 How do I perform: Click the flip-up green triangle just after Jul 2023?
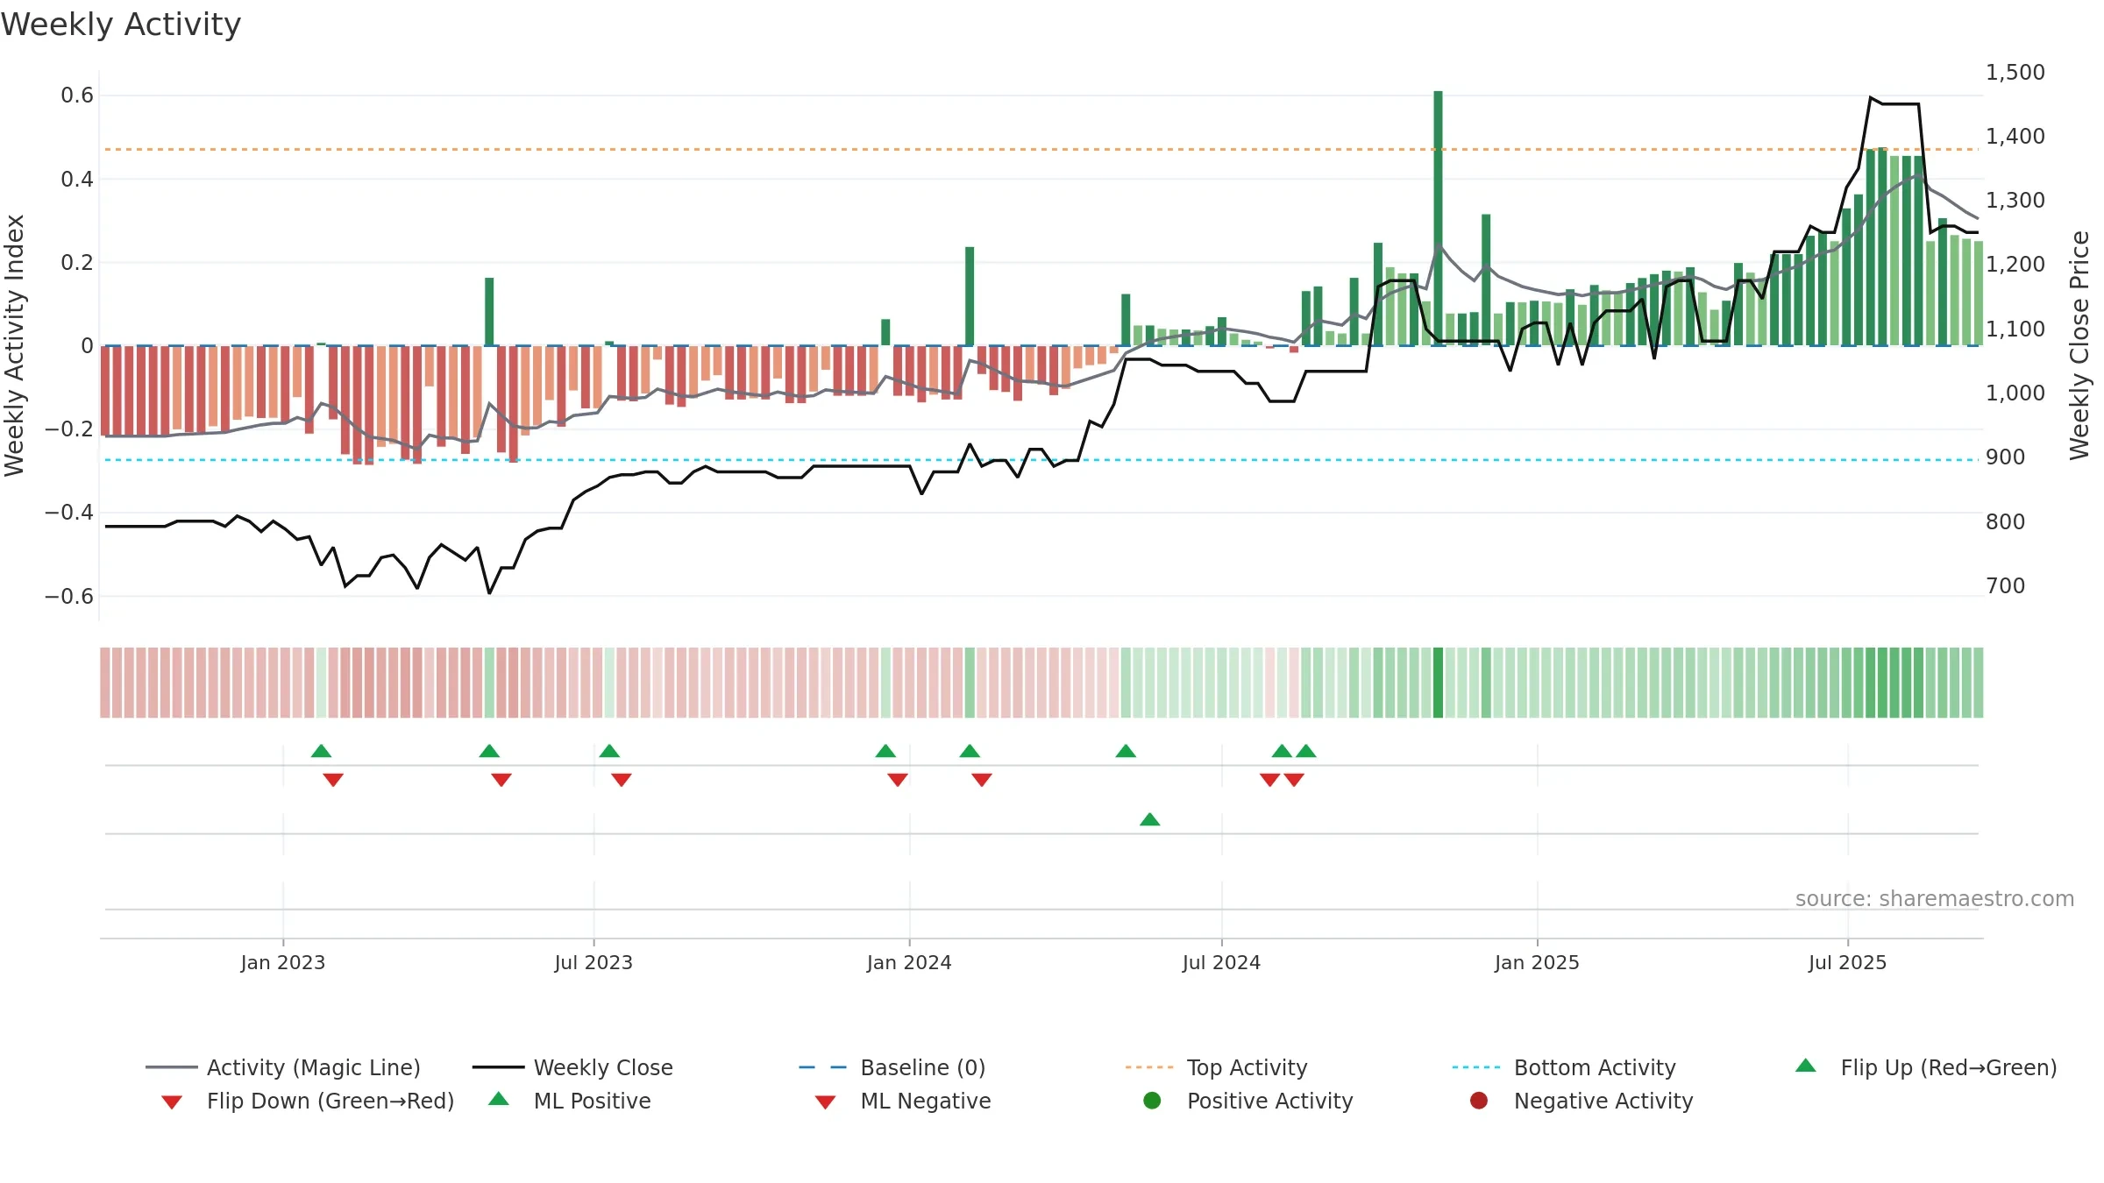click(609, 751)
